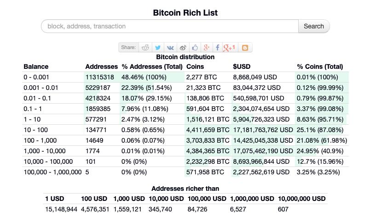Click the 84,726 richer-than count
Viewport: 370px width, 222px height.
point(197,209)
